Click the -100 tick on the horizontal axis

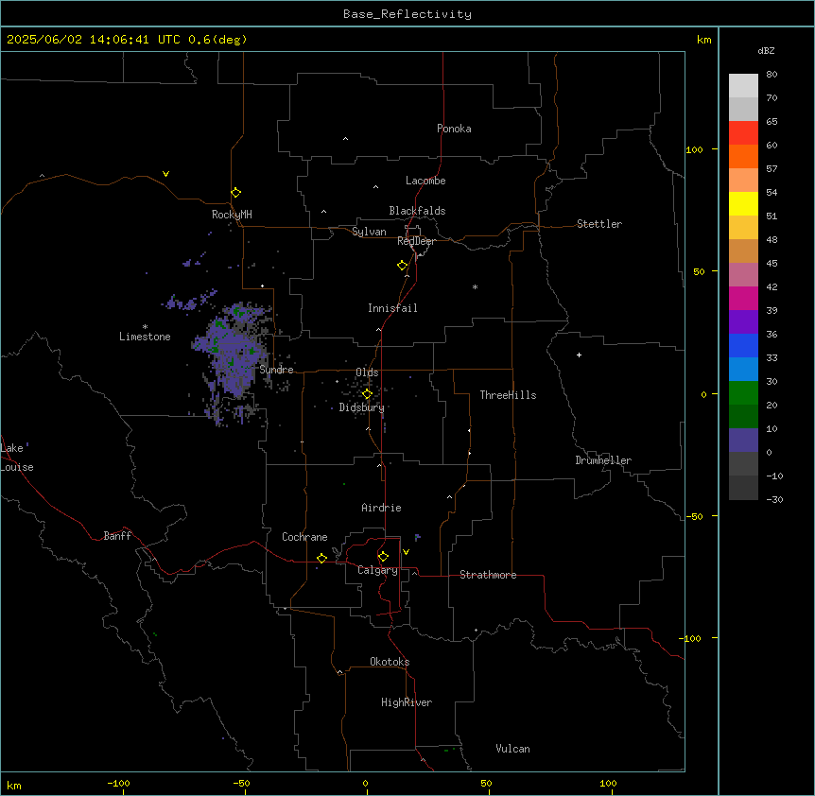pyautogui.click(x=118, y=783)
